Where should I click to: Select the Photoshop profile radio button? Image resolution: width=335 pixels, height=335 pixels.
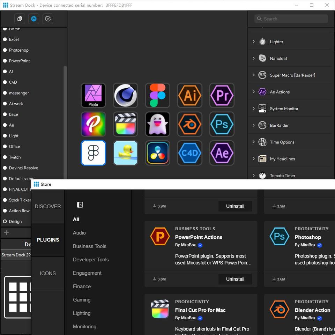(x=5, y=50)
